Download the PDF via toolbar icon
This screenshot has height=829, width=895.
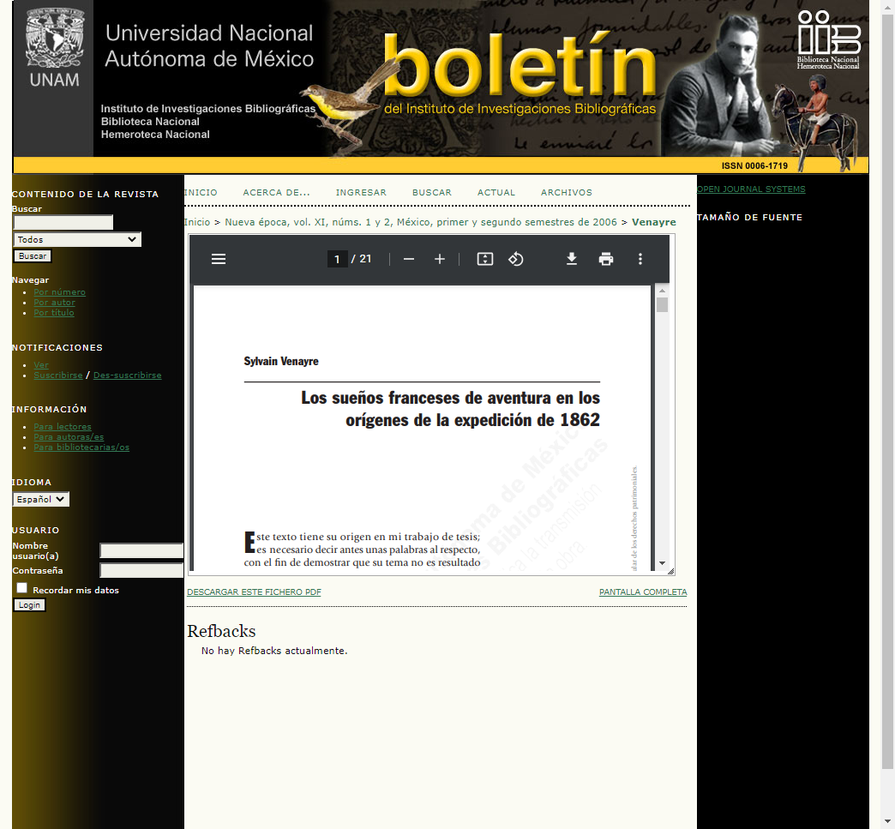pos(571,259)
